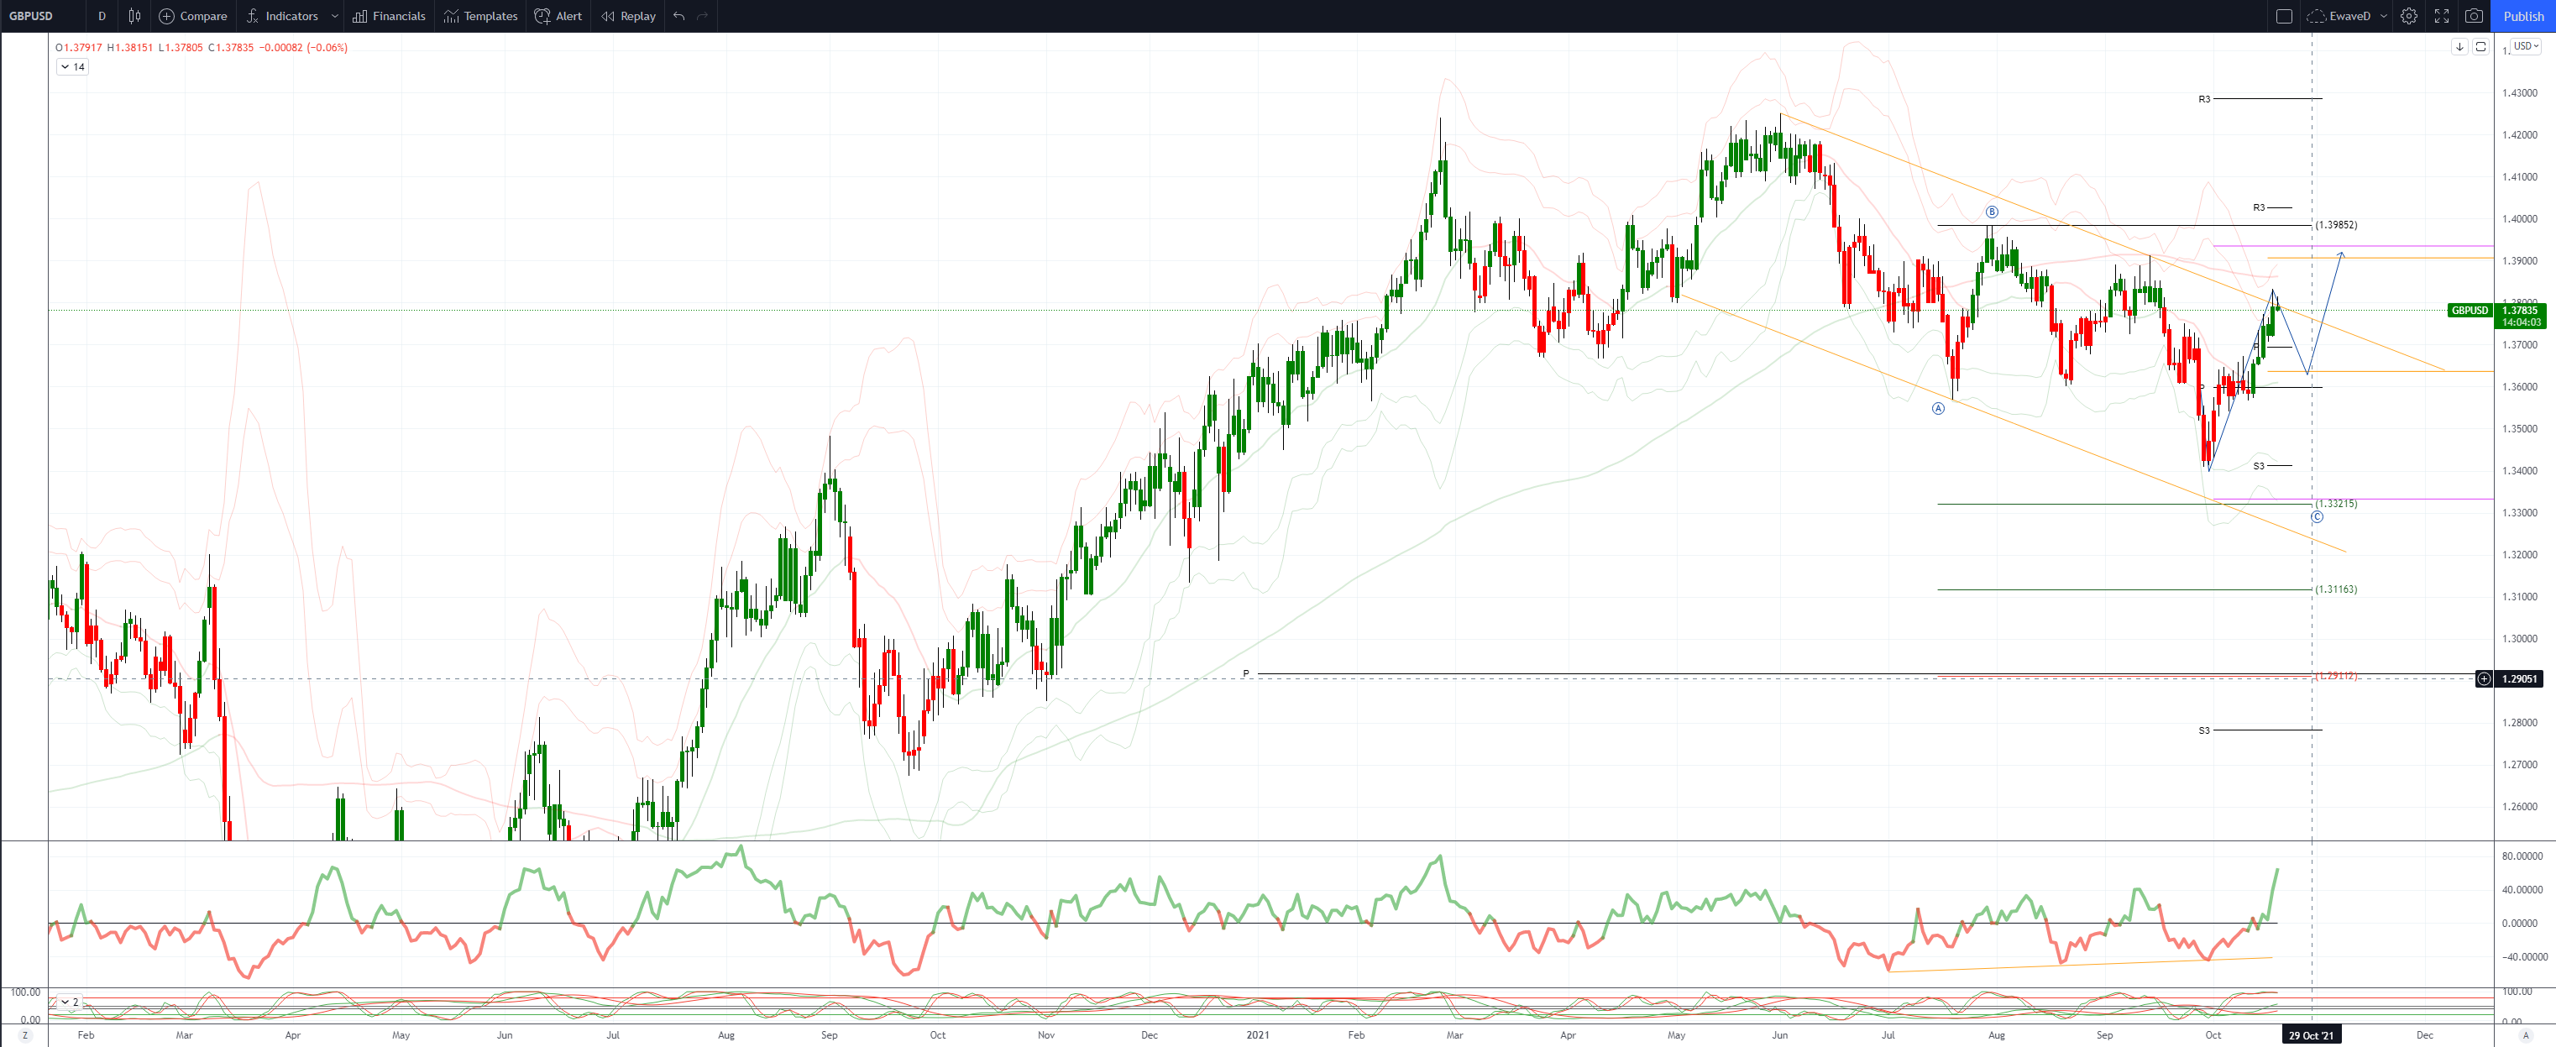Click the crosshair plus at 1.29051
The width and height of the screenshot is (2556, 1047).
(2484, 678)
